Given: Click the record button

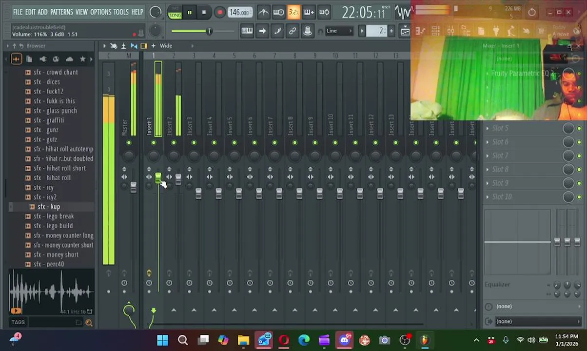Looking at the screenshot, I should point(219,13).
